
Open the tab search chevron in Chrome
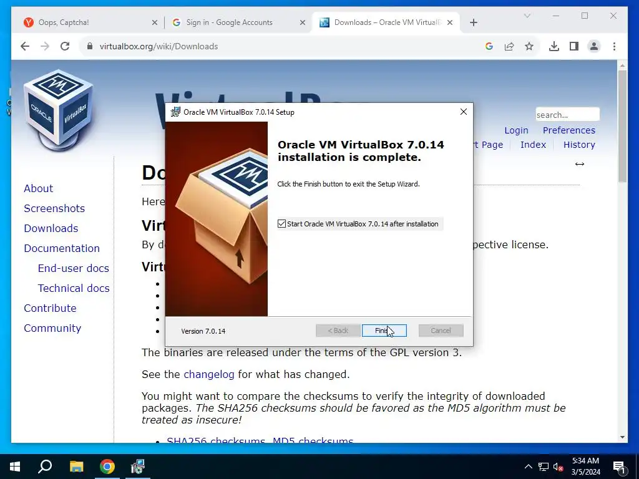[x=527, y=16]
